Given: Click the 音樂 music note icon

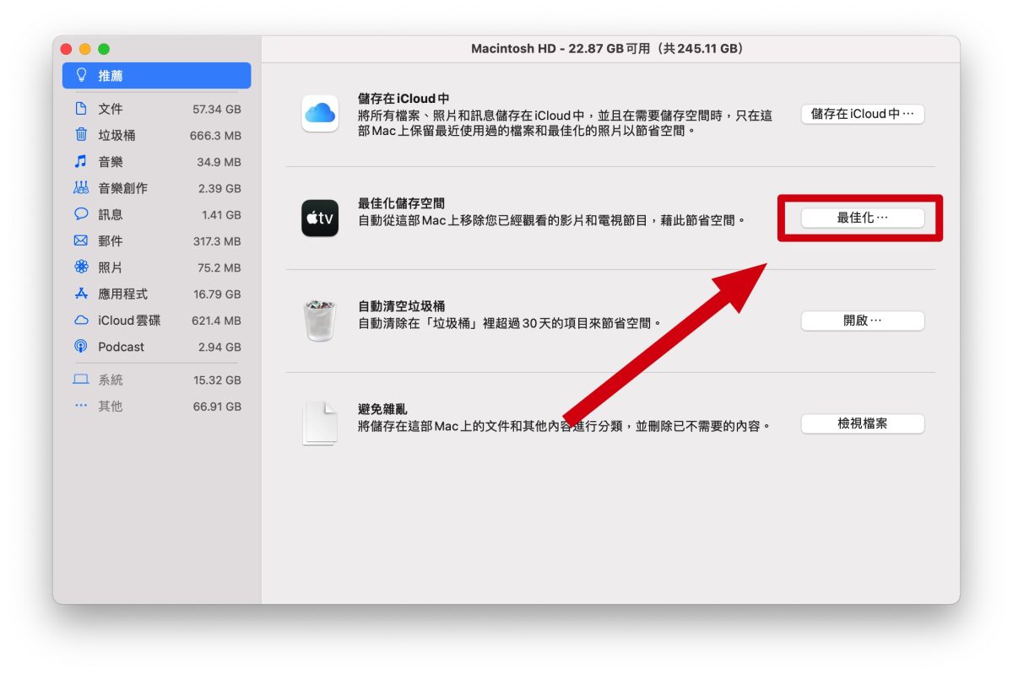Looking at the screenshot, I should (x=81, y=161).
